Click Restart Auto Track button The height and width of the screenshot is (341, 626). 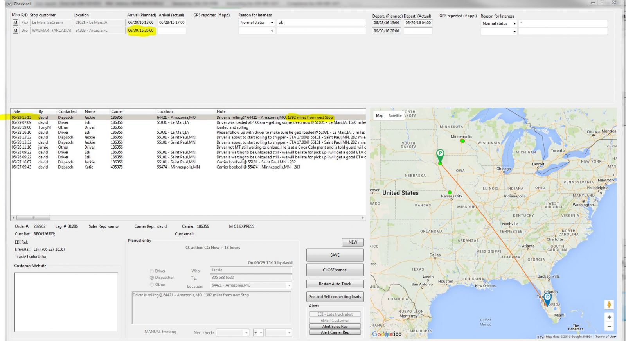pos(335,284)
